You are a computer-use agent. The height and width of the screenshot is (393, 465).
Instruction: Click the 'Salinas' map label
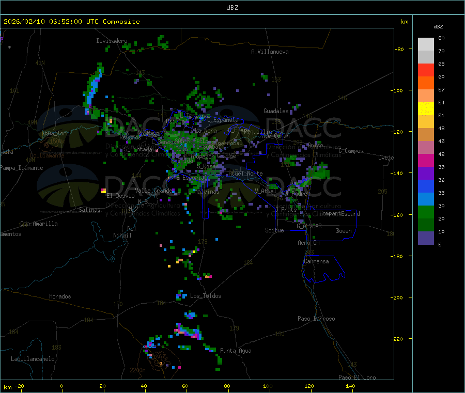click(89, 210)
